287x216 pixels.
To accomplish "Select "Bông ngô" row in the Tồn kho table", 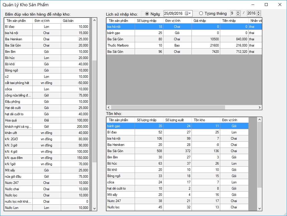I will (x=177, y=176).
